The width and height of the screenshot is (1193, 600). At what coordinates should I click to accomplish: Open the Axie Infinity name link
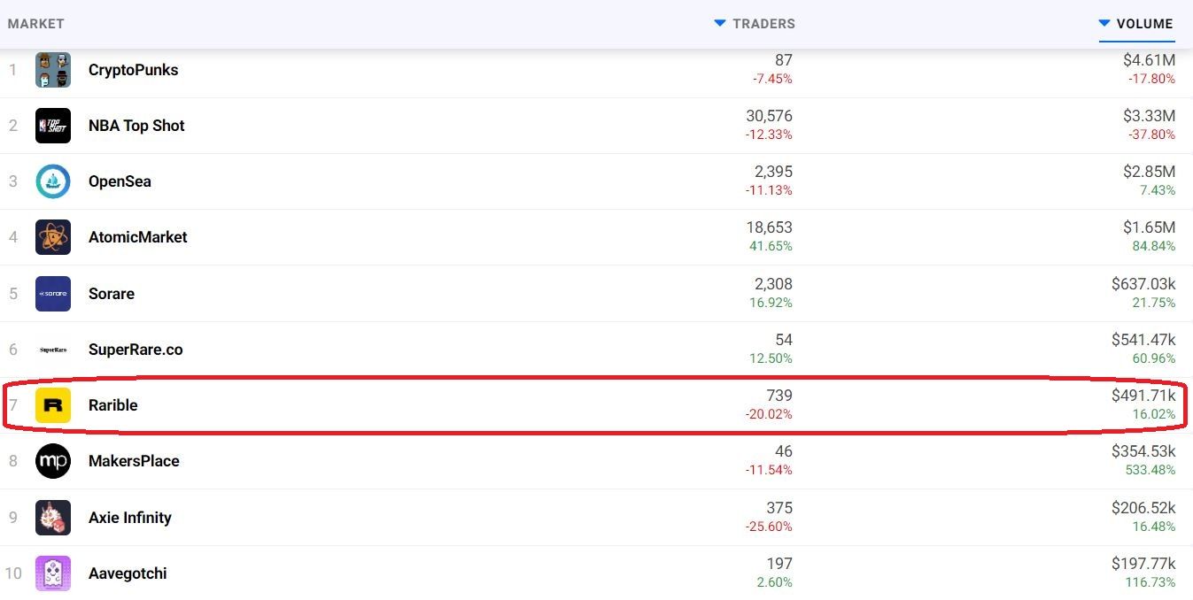point(130,518)
